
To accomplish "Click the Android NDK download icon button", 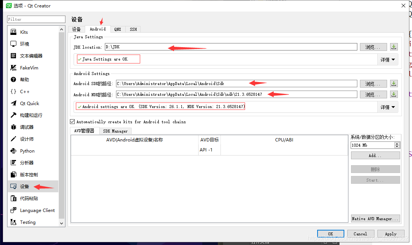I will 394,94.
